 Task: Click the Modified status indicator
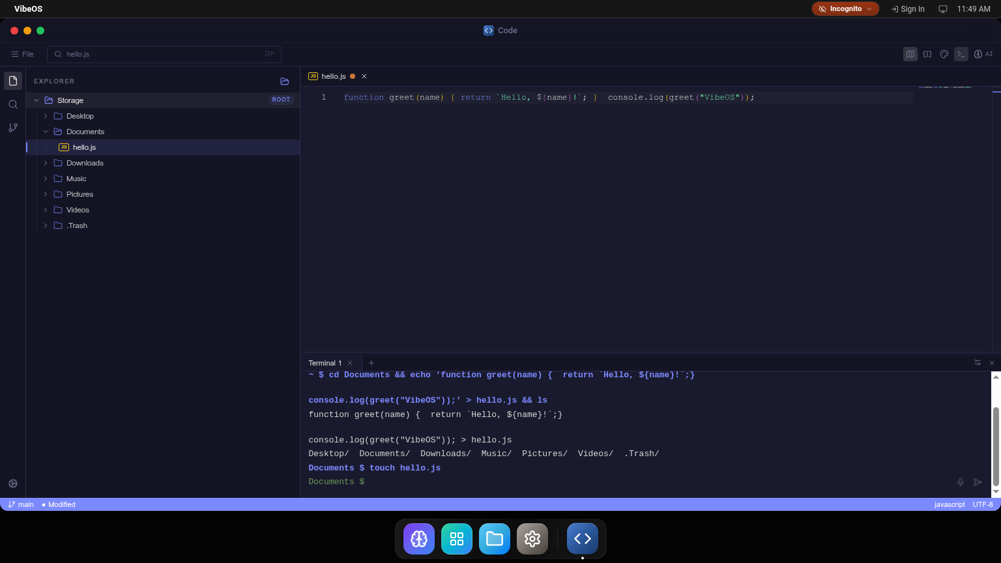click(59, 504)
